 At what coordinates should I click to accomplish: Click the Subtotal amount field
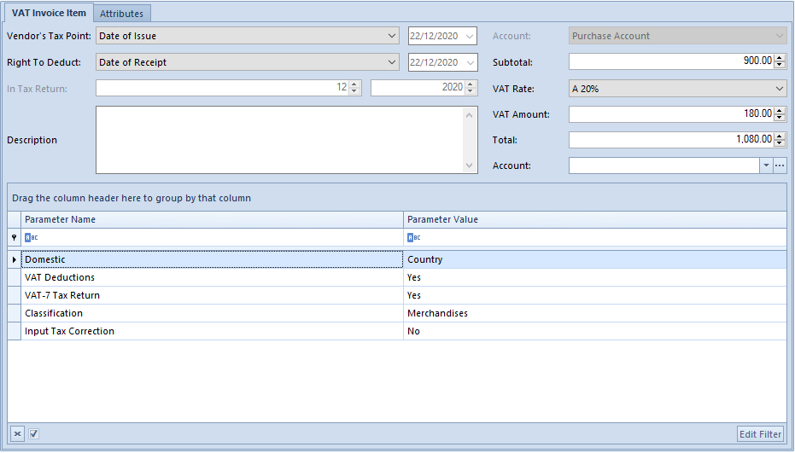tap(671, 61)
